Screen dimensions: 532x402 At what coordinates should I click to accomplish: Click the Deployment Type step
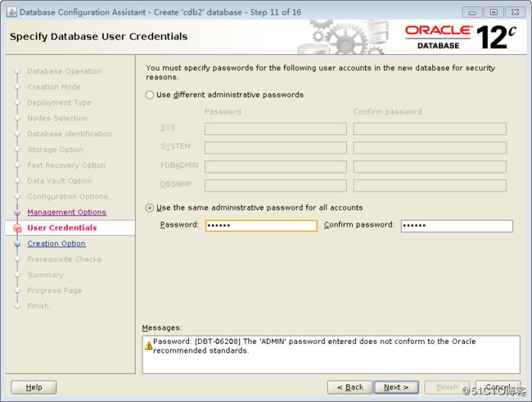coord(59,102)
